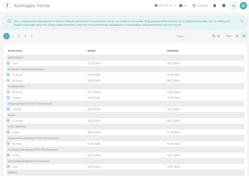Viewport: 249px width, 176px height.
Task: Sort by the Начало column header
Action: click(92, 51)
